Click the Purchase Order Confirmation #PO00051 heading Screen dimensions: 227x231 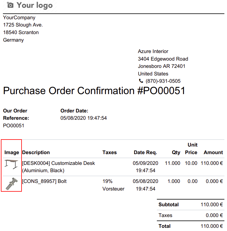(94, 91)
